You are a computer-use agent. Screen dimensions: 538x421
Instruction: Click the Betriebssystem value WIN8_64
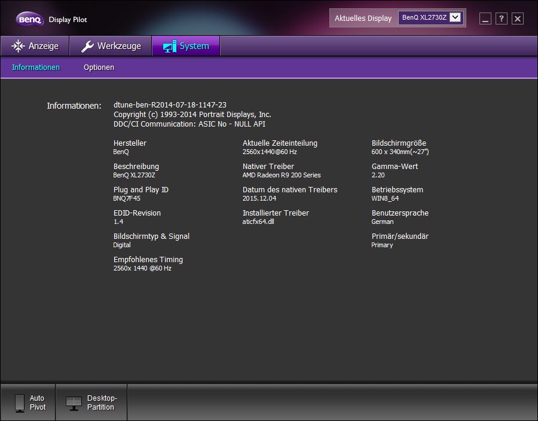pyautogui.click(x=386, y=198)
